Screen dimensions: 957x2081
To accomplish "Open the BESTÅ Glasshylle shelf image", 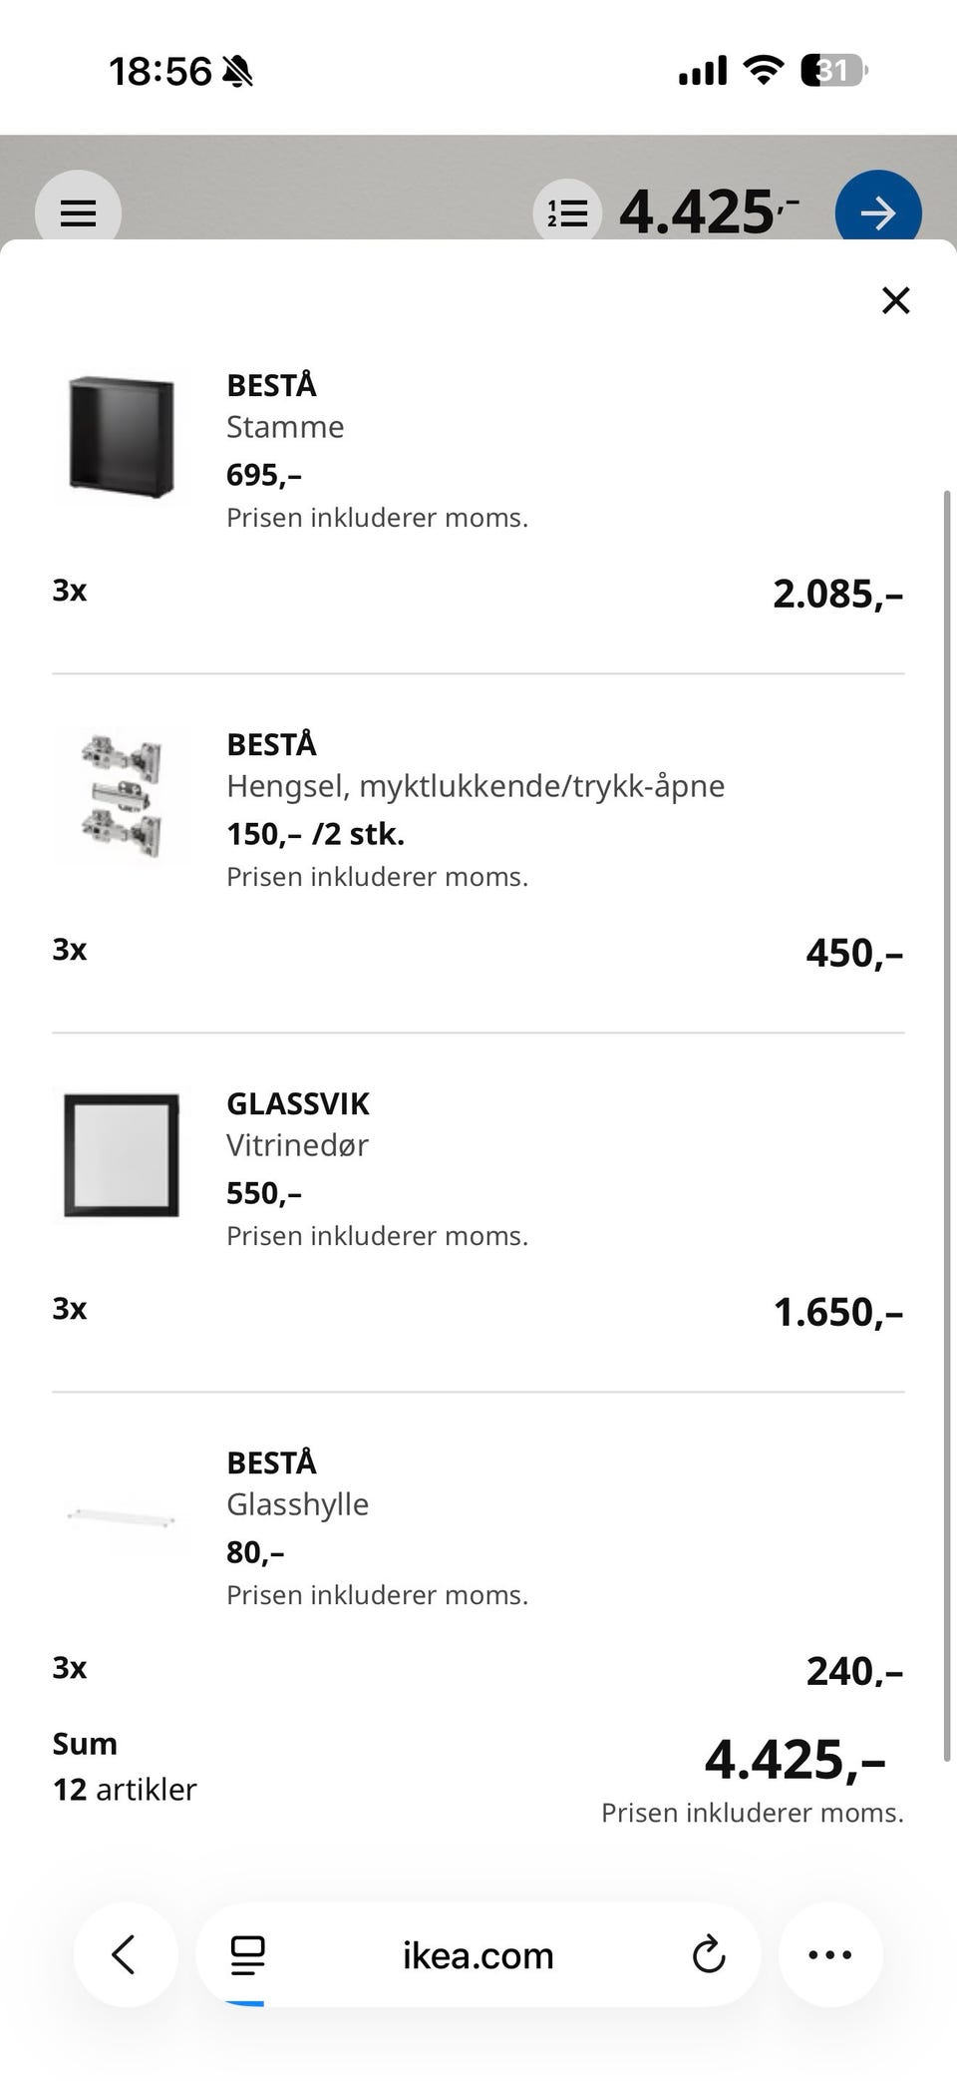I will [x=122, y=1518].
